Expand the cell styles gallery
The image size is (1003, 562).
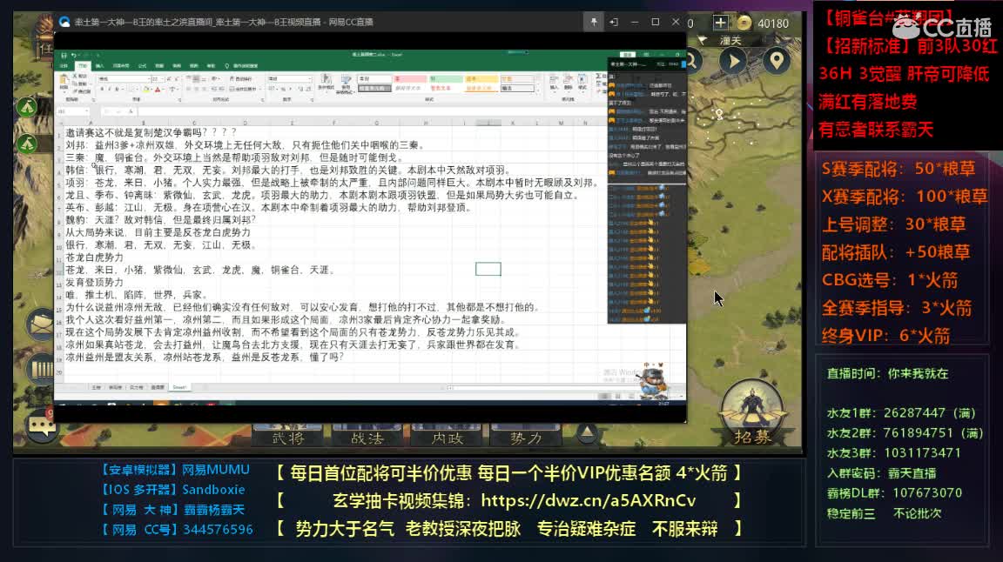coord(538,90)
